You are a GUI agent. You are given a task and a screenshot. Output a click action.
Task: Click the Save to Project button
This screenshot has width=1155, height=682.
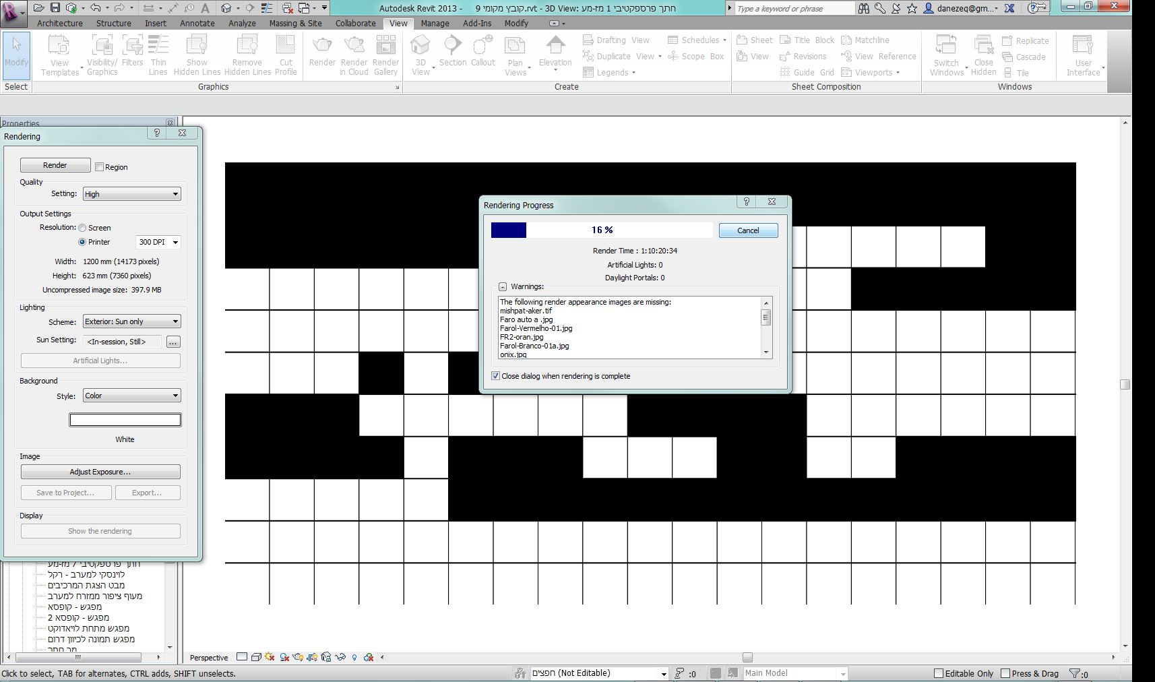point(65,493)
